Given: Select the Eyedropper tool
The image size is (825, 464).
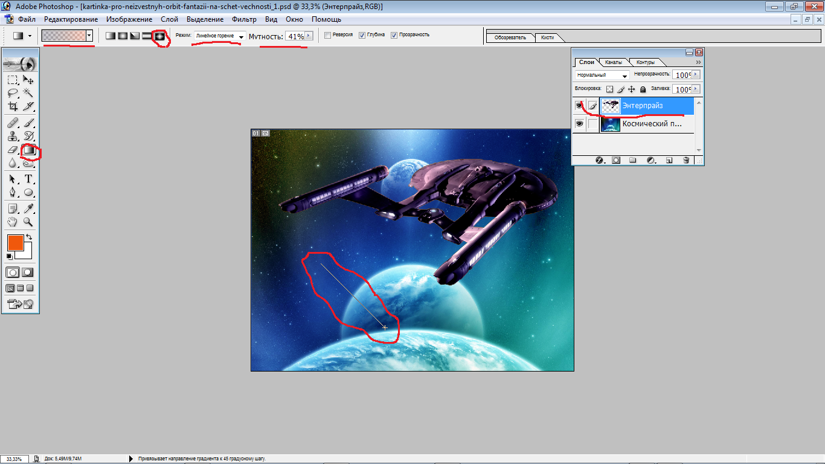Looking at the screenshot, I should click(28, 208).
